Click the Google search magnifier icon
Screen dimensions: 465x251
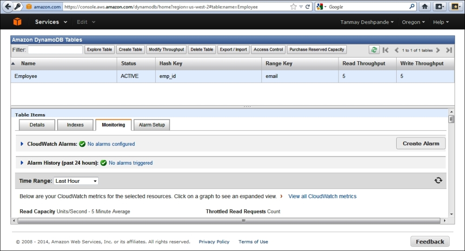coord(412,6)
